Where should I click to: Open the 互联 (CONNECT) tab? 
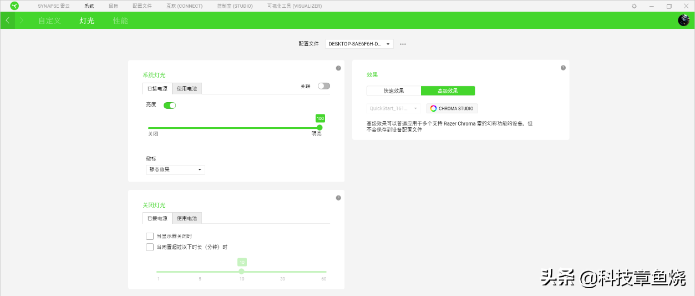(x=185, y=6)
